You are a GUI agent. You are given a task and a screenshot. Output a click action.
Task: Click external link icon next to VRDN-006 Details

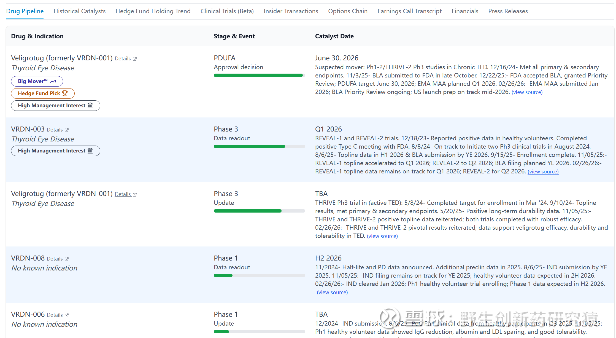(67, 315)
